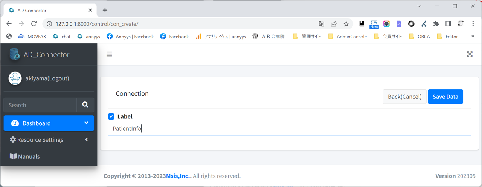
Task: Open the browser extensions puzzle icon
Action: (x=436, y=24)
